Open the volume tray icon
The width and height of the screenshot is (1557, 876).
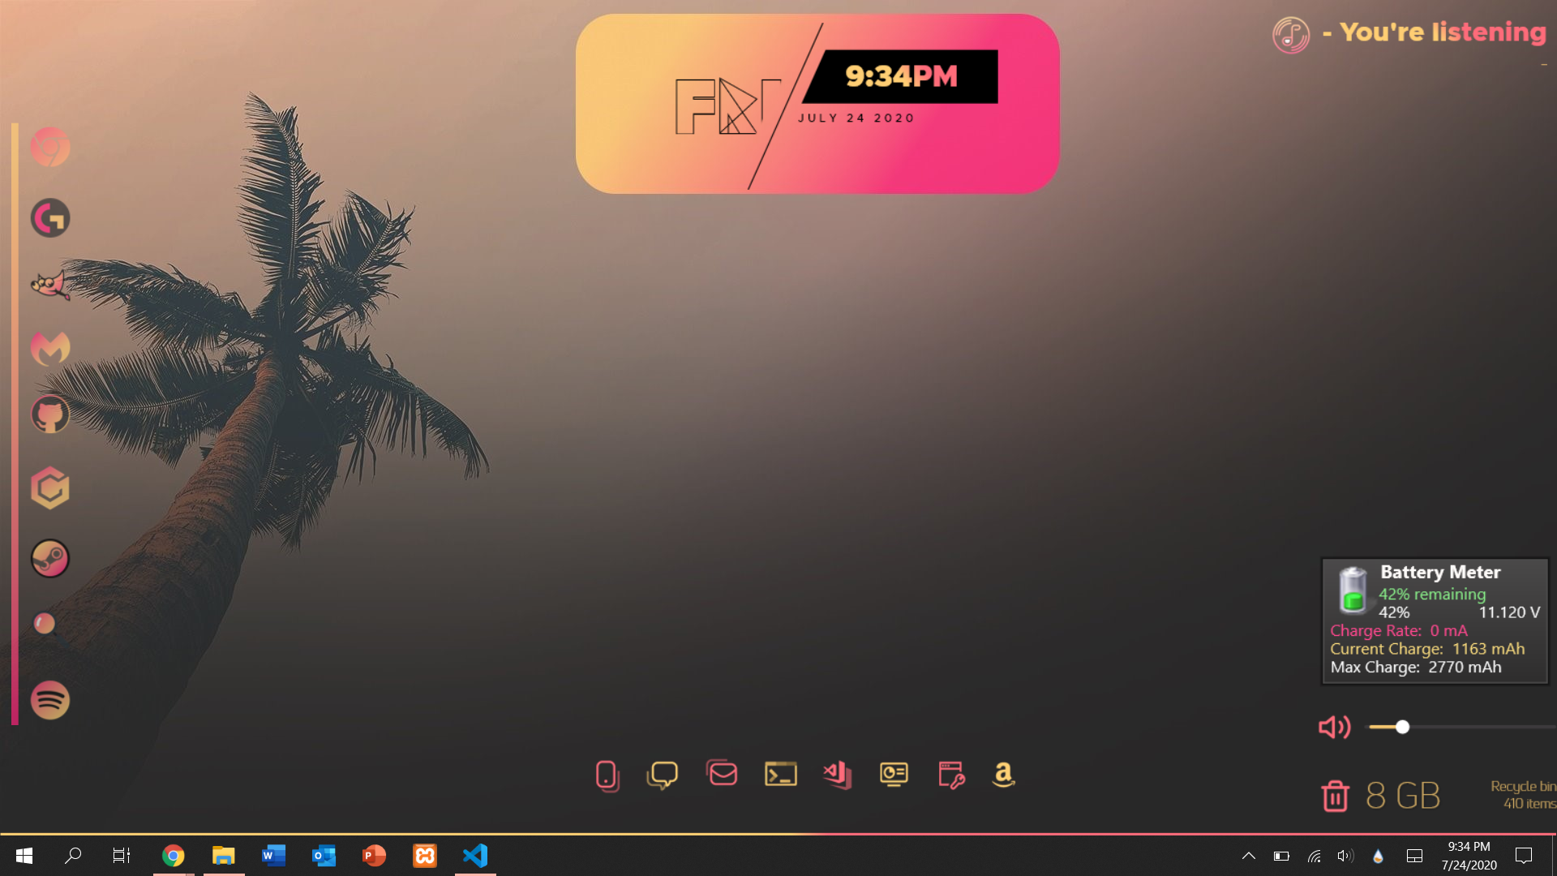[1345, 856]
